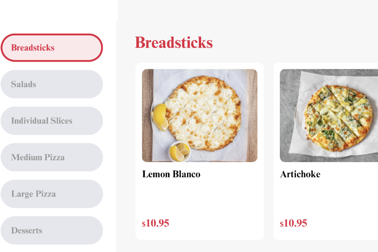Go to the Medium Pizza category
Screen dimensions: 378x252
click(51, 157)
